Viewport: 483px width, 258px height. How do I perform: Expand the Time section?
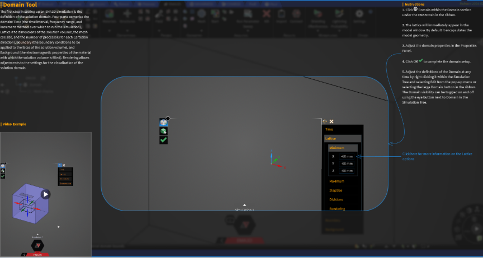pos(330,130)
